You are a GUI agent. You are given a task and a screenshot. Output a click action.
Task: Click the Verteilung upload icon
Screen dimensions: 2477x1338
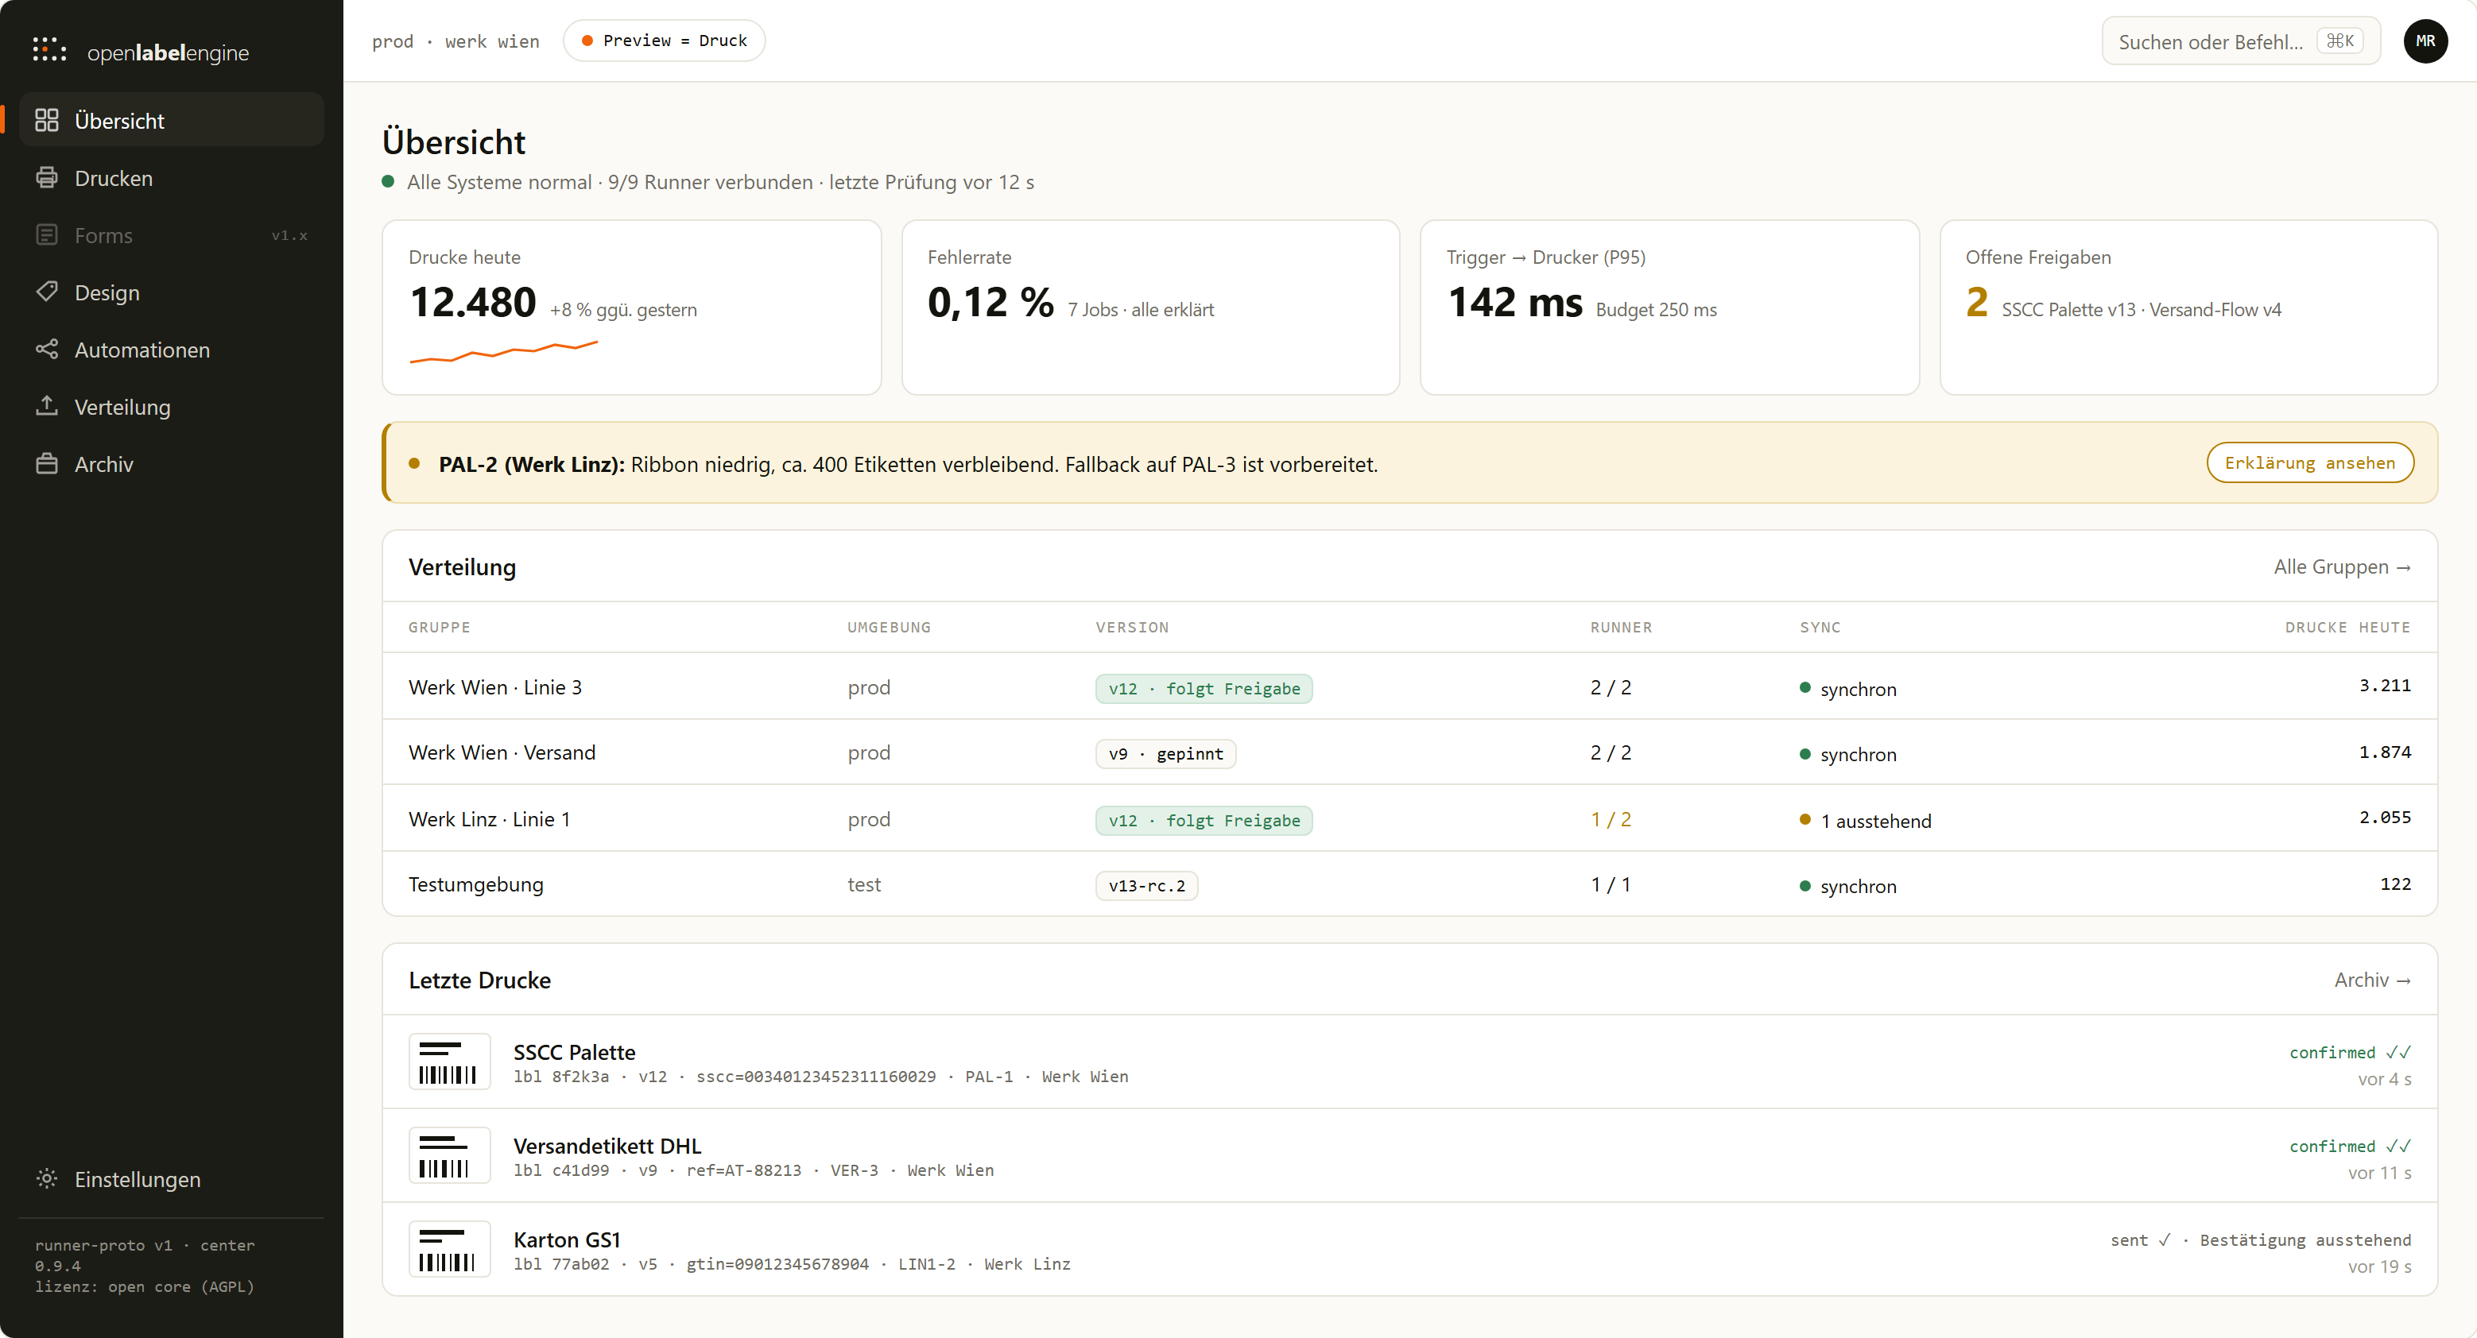(46, 407)
